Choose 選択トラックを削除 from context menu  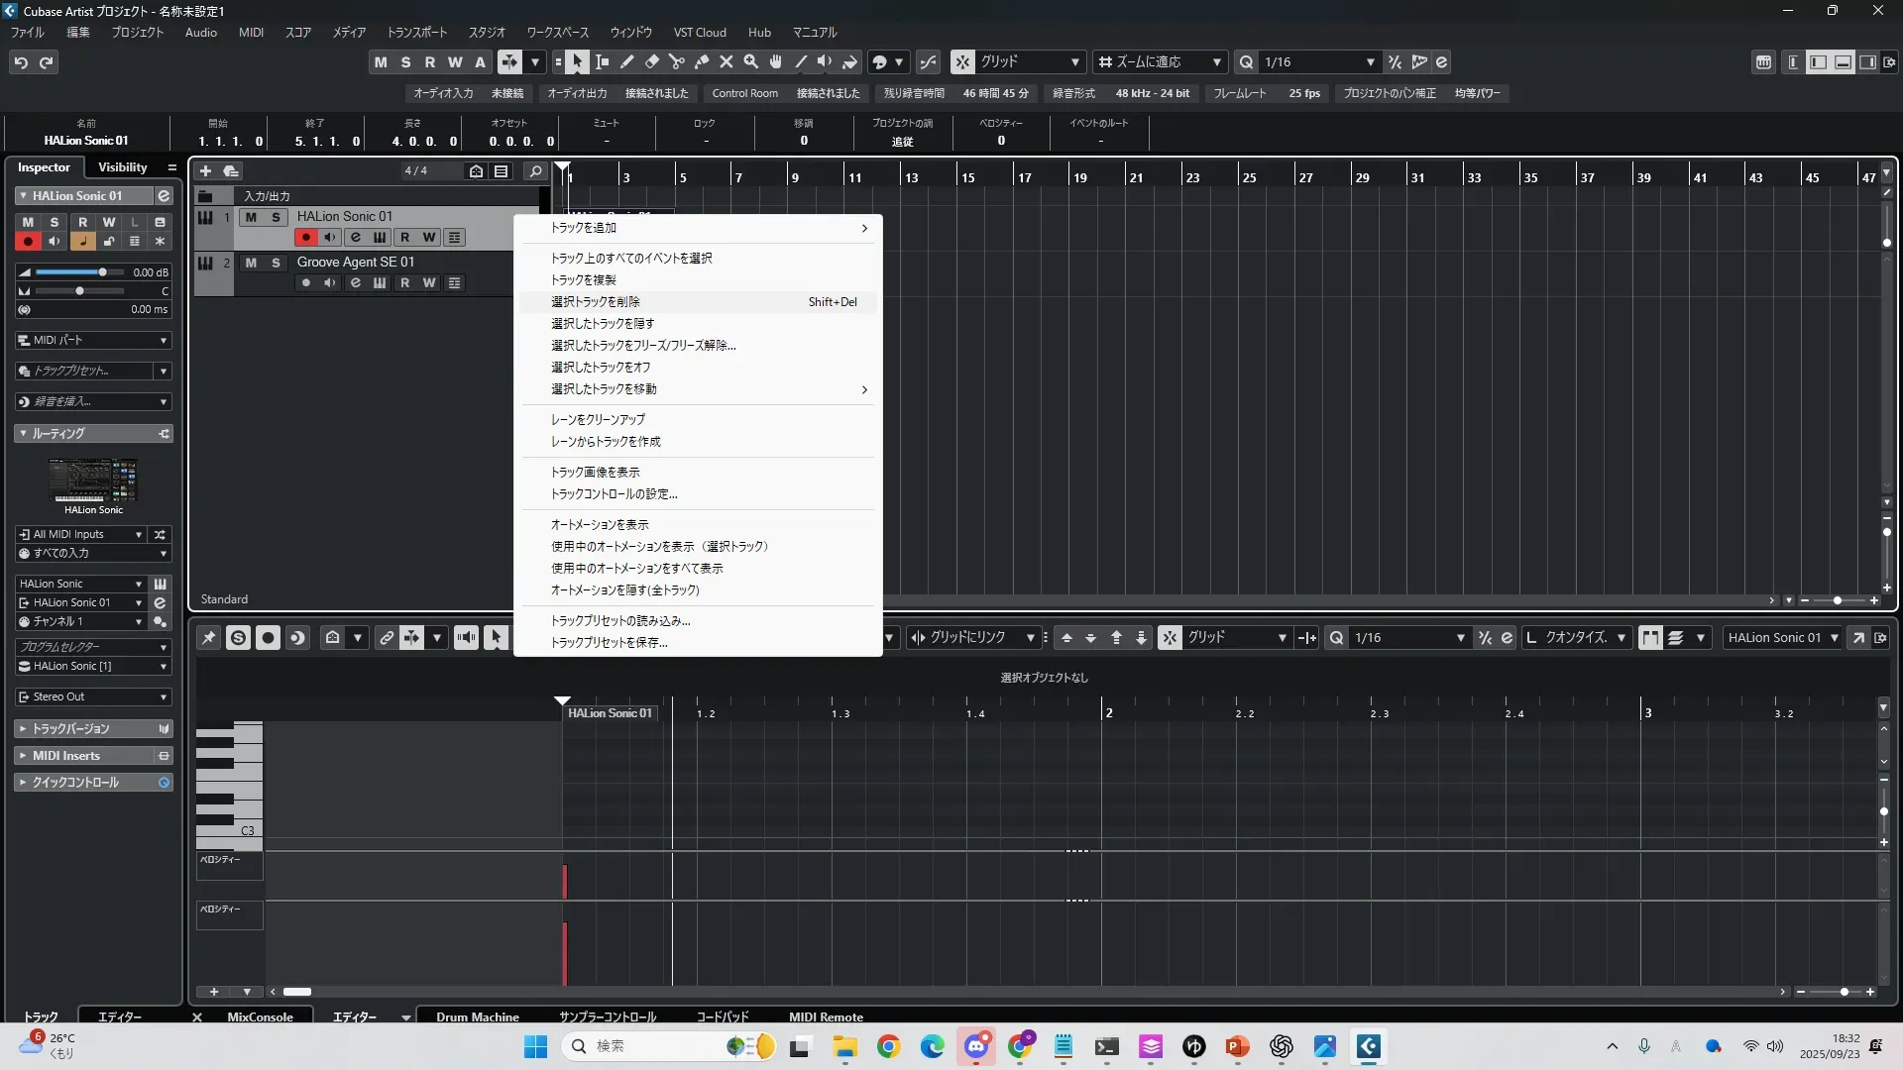pyautogui.click(x=596, y=302)
